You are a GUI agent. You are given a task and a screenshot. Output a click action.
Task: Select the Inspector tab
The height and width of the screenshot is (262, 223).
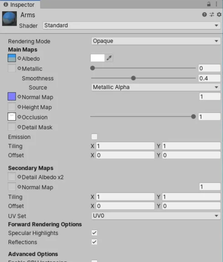click(20, 5)
